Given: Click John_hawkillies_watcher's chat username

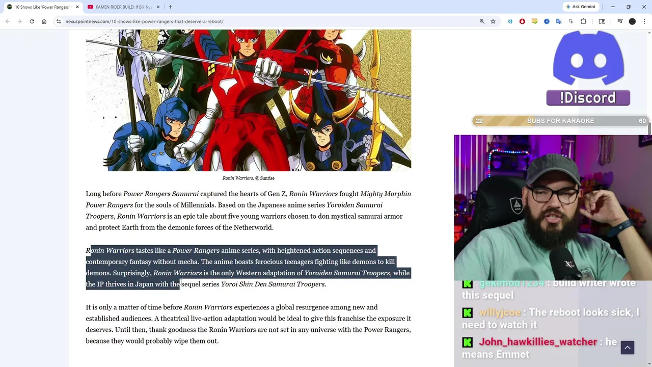Looking at the screenshot, I should (x=538, y=342).
